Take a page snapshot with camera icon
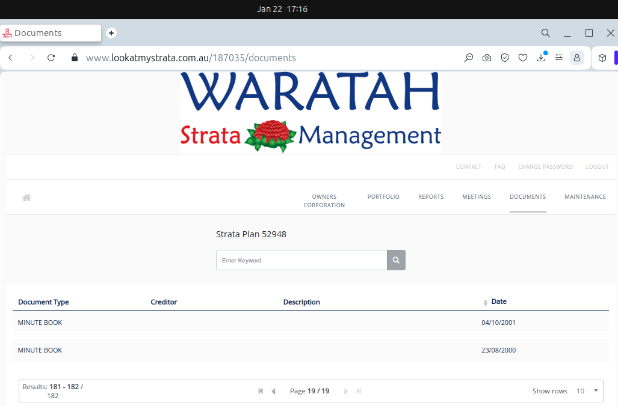 tap(487, 58)
